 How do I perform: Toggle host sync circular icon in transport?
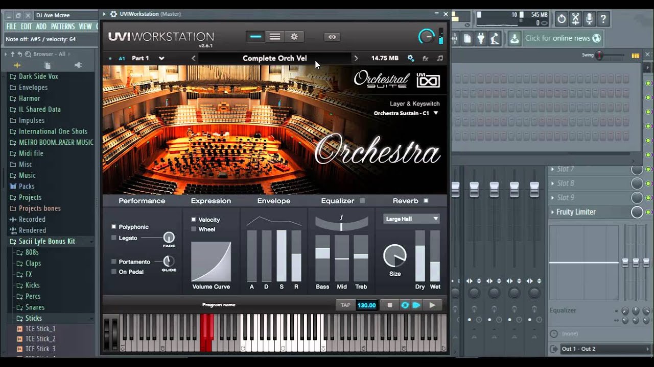point(405,305)
